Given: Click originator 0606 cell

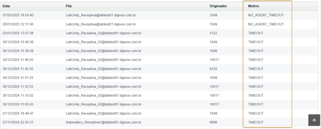Looking at the screenshot, I should click(x=213, y=122).
